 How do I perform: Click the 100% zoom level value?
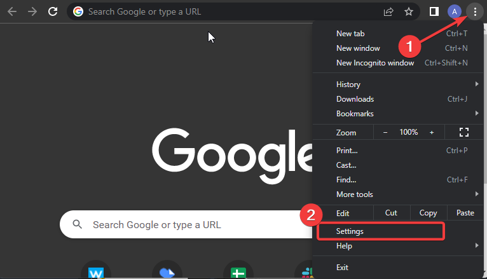(x=408, y=132)
